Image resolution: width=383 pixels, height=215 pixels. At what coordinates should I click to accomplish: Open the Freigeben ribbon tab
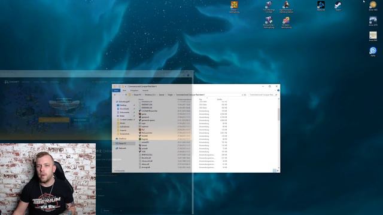[134, 90]
